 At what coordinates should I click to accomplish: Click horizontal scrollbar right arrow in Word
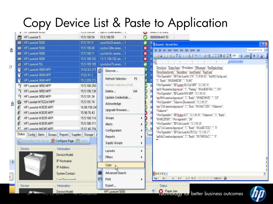tap(265, 173)
